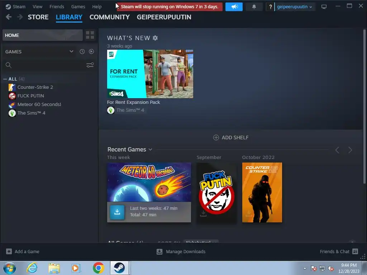Click Add a Game

point(23,252)
